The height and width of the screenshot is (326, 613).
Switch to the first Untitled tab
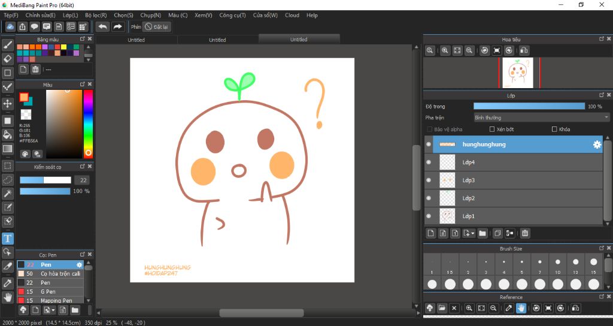click(x=136, y=40)
